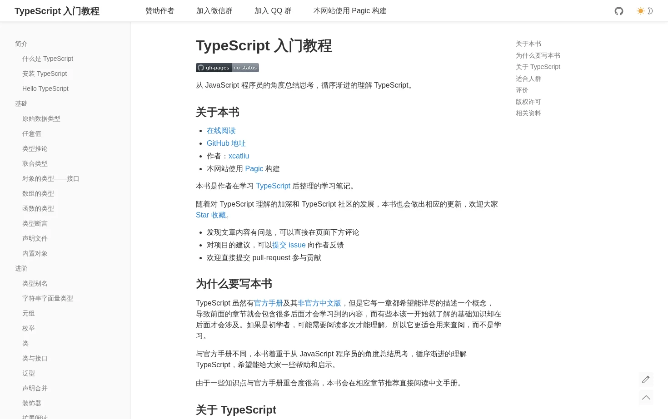
Task: Open 字符串字面量类型 chapter in sidebar
Action: 48,298
